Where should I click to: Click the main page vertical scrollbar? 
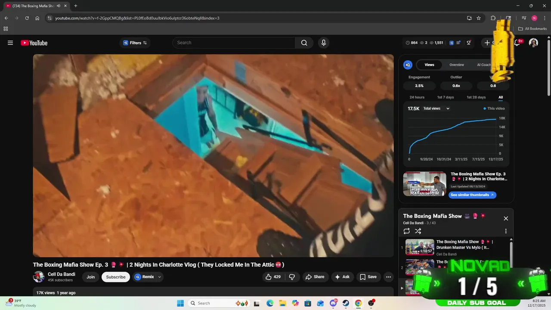548,69
